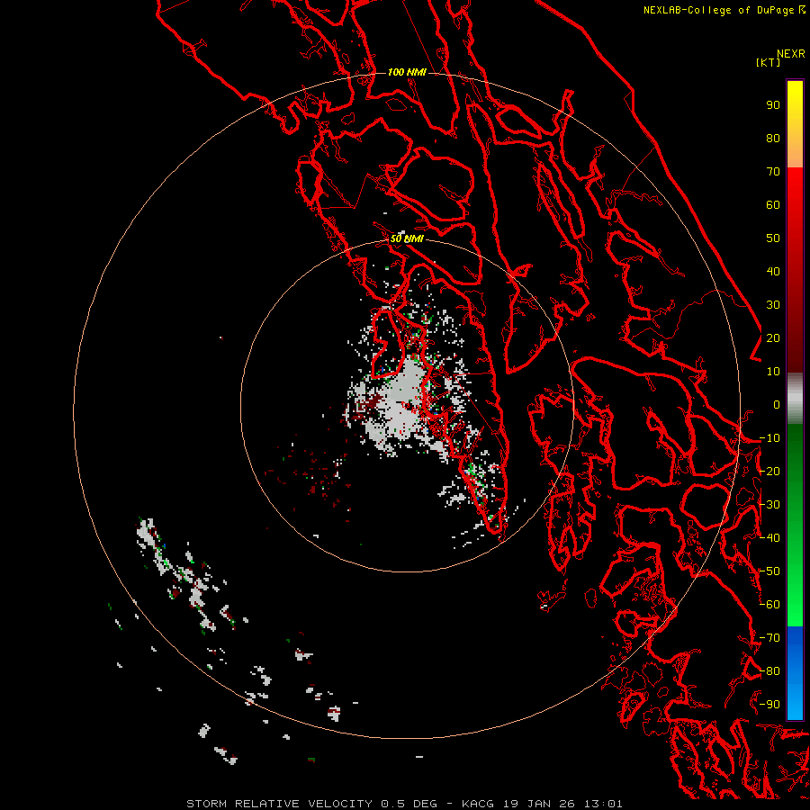This screenshot has width=810, height=810.
Task: Click the 50 NMI range ring label
Action: tap(407, 238)
